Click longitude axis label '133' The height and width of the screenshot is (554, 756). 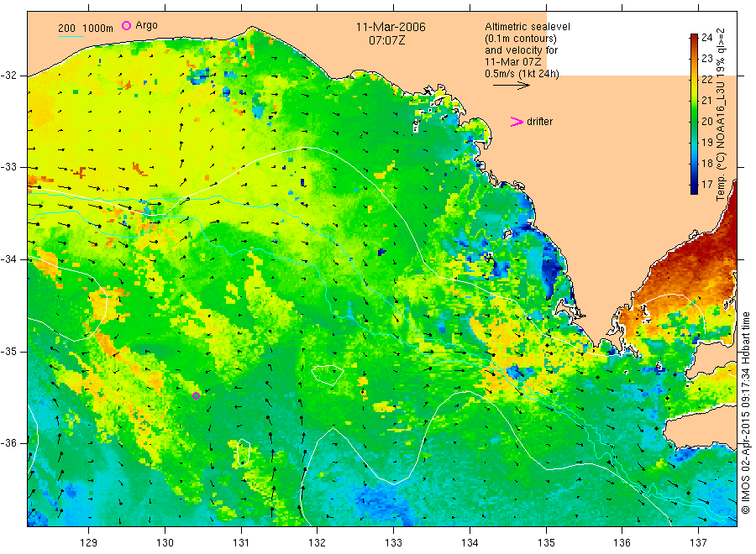pos(393,543)
